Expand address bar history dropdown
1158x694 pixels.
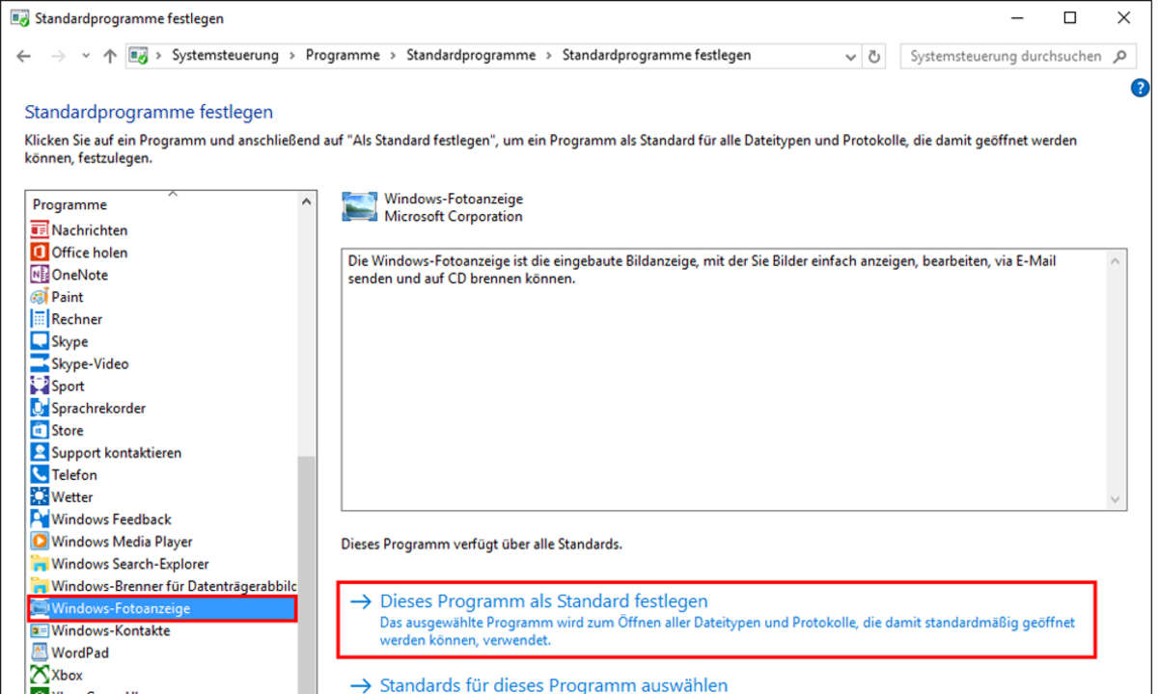coord(850,56)
